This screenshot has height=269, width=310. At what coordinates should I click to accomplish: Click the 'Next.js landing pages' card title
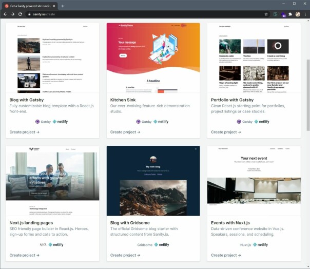pyautogui.click(x=31, y=223)
